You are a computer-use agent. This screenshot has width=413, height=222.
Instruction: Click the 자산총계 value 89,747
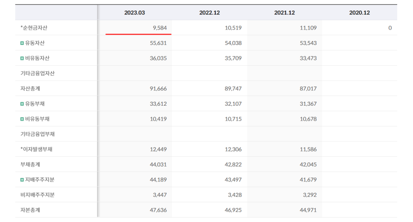point(233,89)
